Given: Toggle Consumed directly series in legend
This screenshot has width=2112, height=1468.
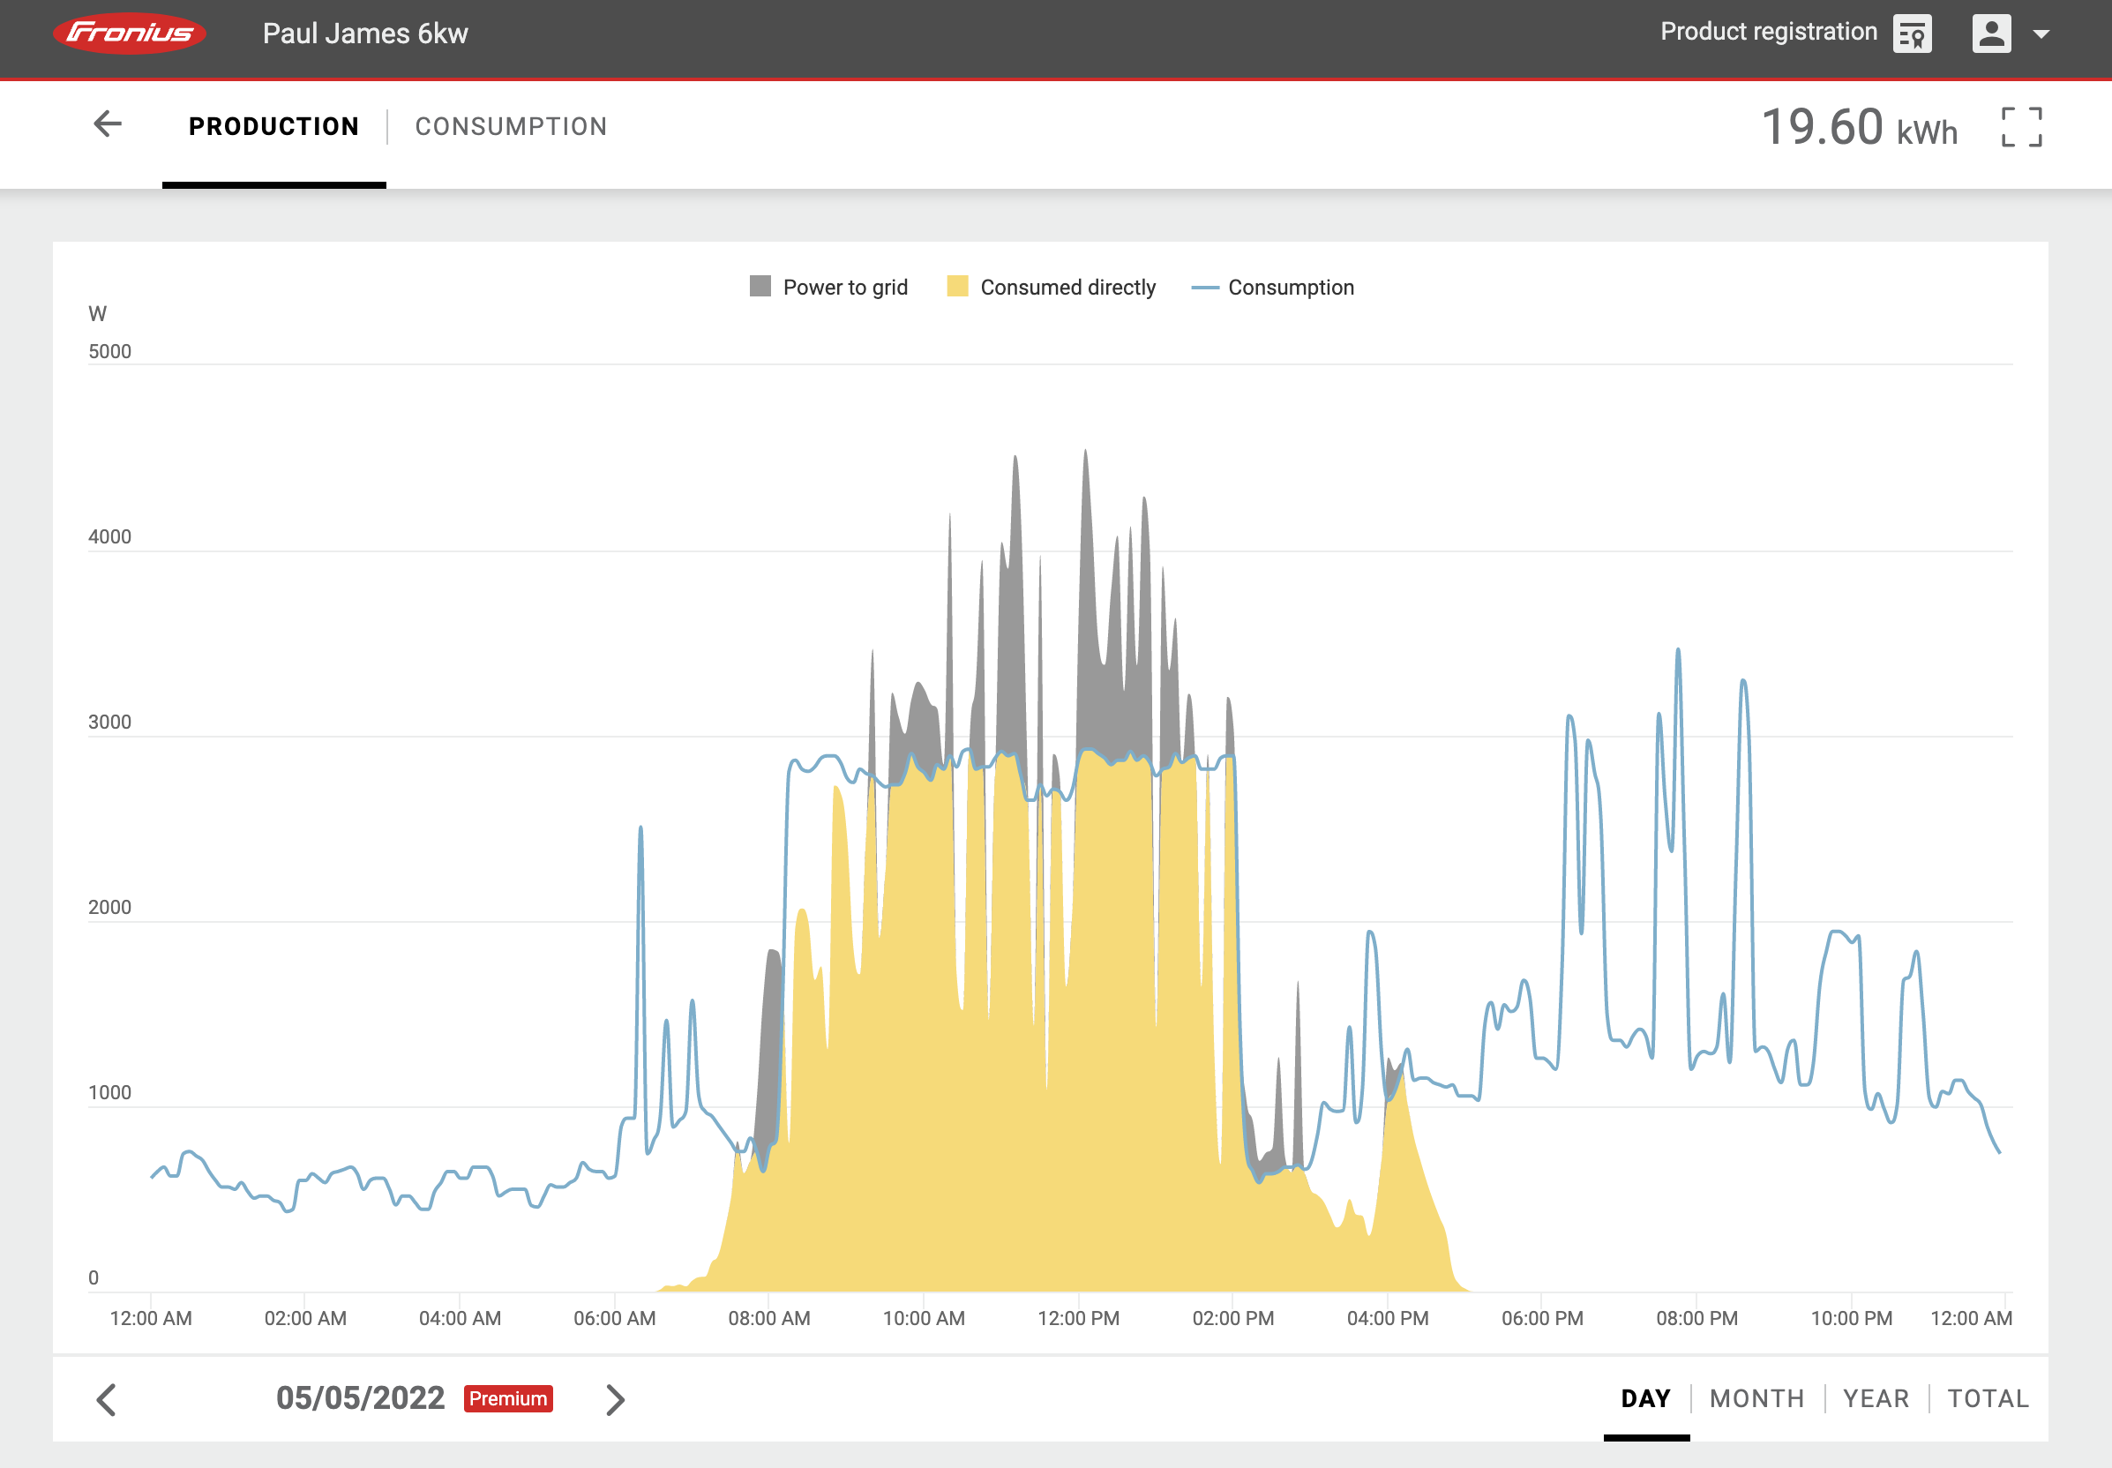Looking at the screenshot, I should (x=1067, y=288).
